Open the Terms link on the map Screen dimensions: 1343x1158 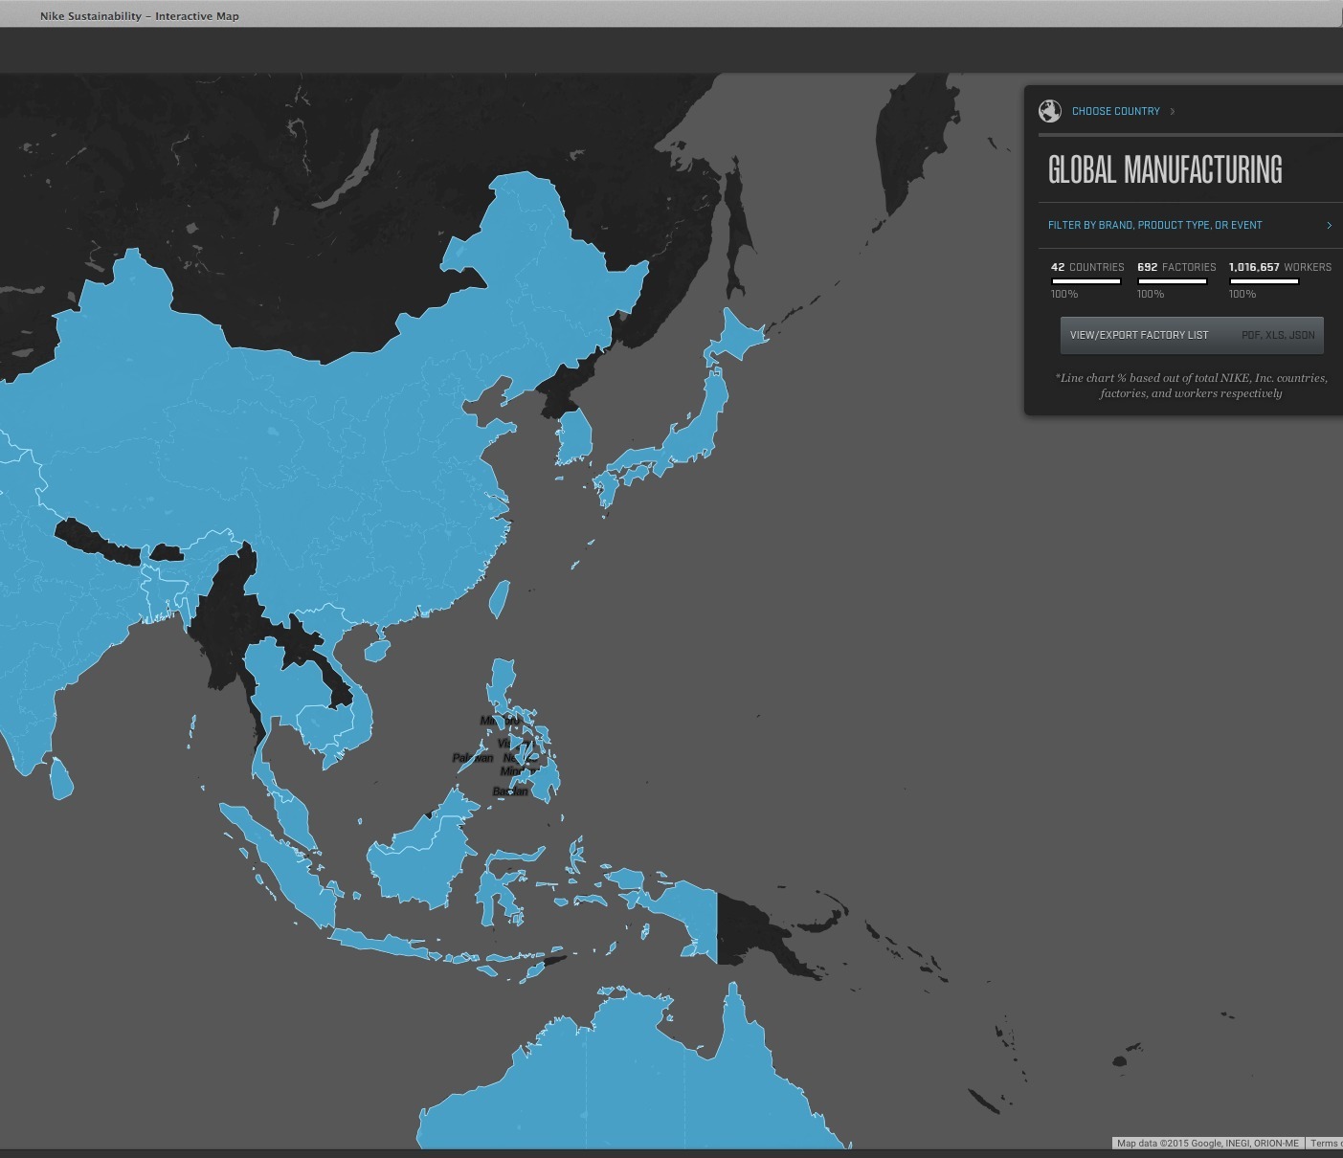click(1324, 1143)
